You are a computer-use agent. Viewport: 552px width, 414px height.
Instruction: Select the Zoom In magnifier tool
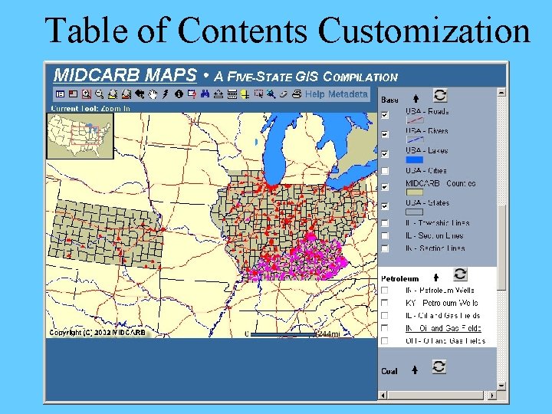[x=86, y=94]
